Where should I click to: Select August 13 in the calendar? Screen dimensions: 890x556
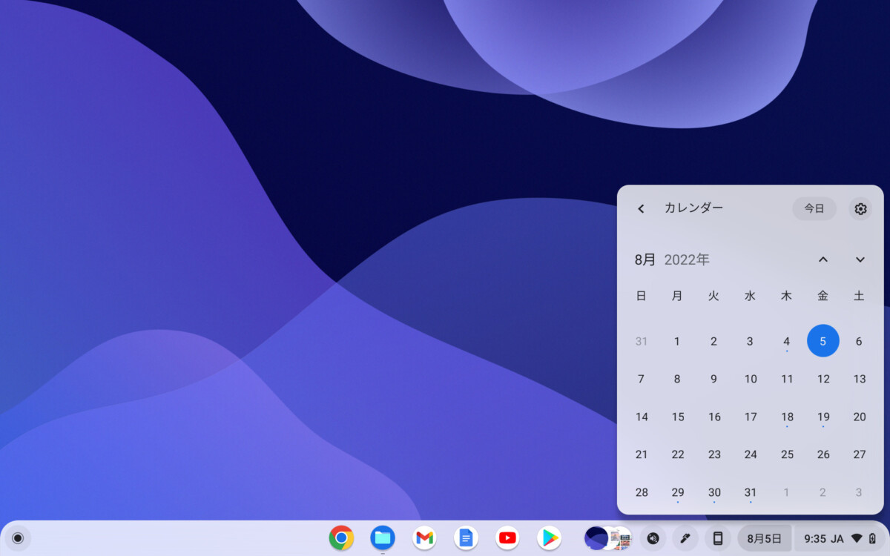(860, 379)
